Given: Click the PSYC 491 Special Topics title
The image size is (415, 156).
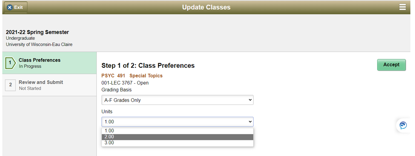Looking at the screenshot, I should (x=132, y=76).
